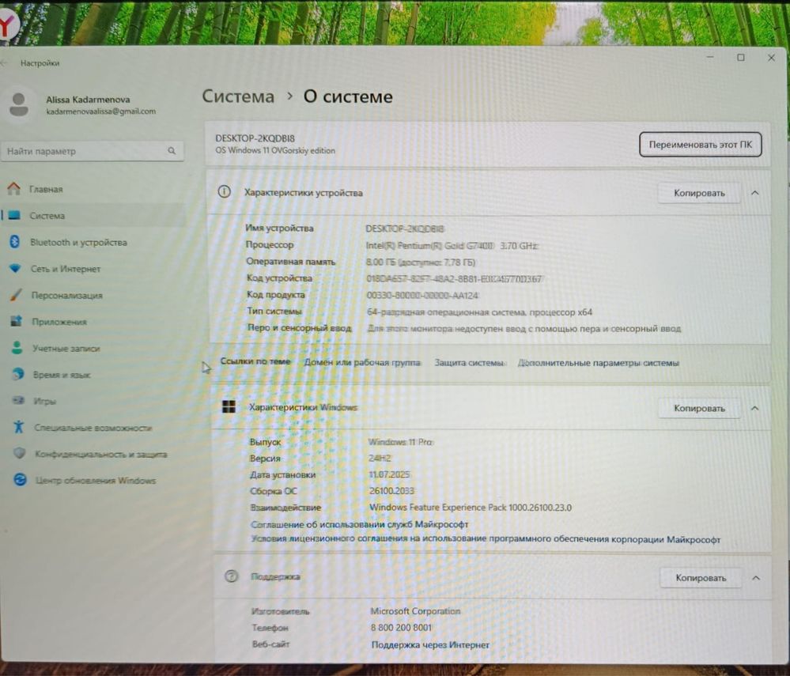
Task: Click the Personalization brush icon
Action: 16,294
